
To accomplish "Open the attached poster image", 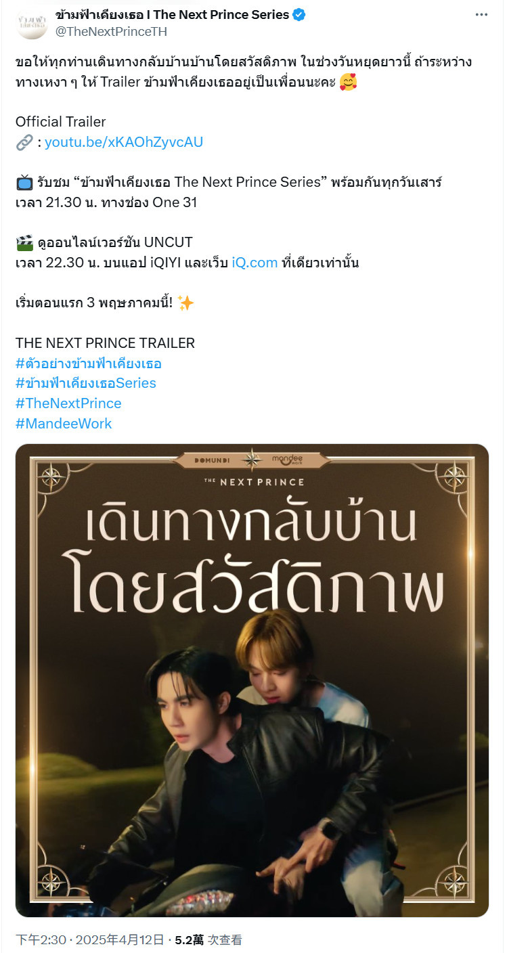I will (252, 680).
